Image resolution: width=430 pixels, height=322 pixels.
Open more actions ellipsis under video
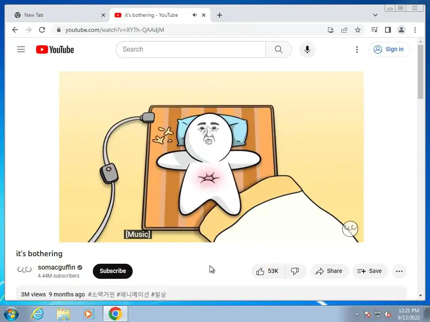pyautogui.click(x=399, y=271)
